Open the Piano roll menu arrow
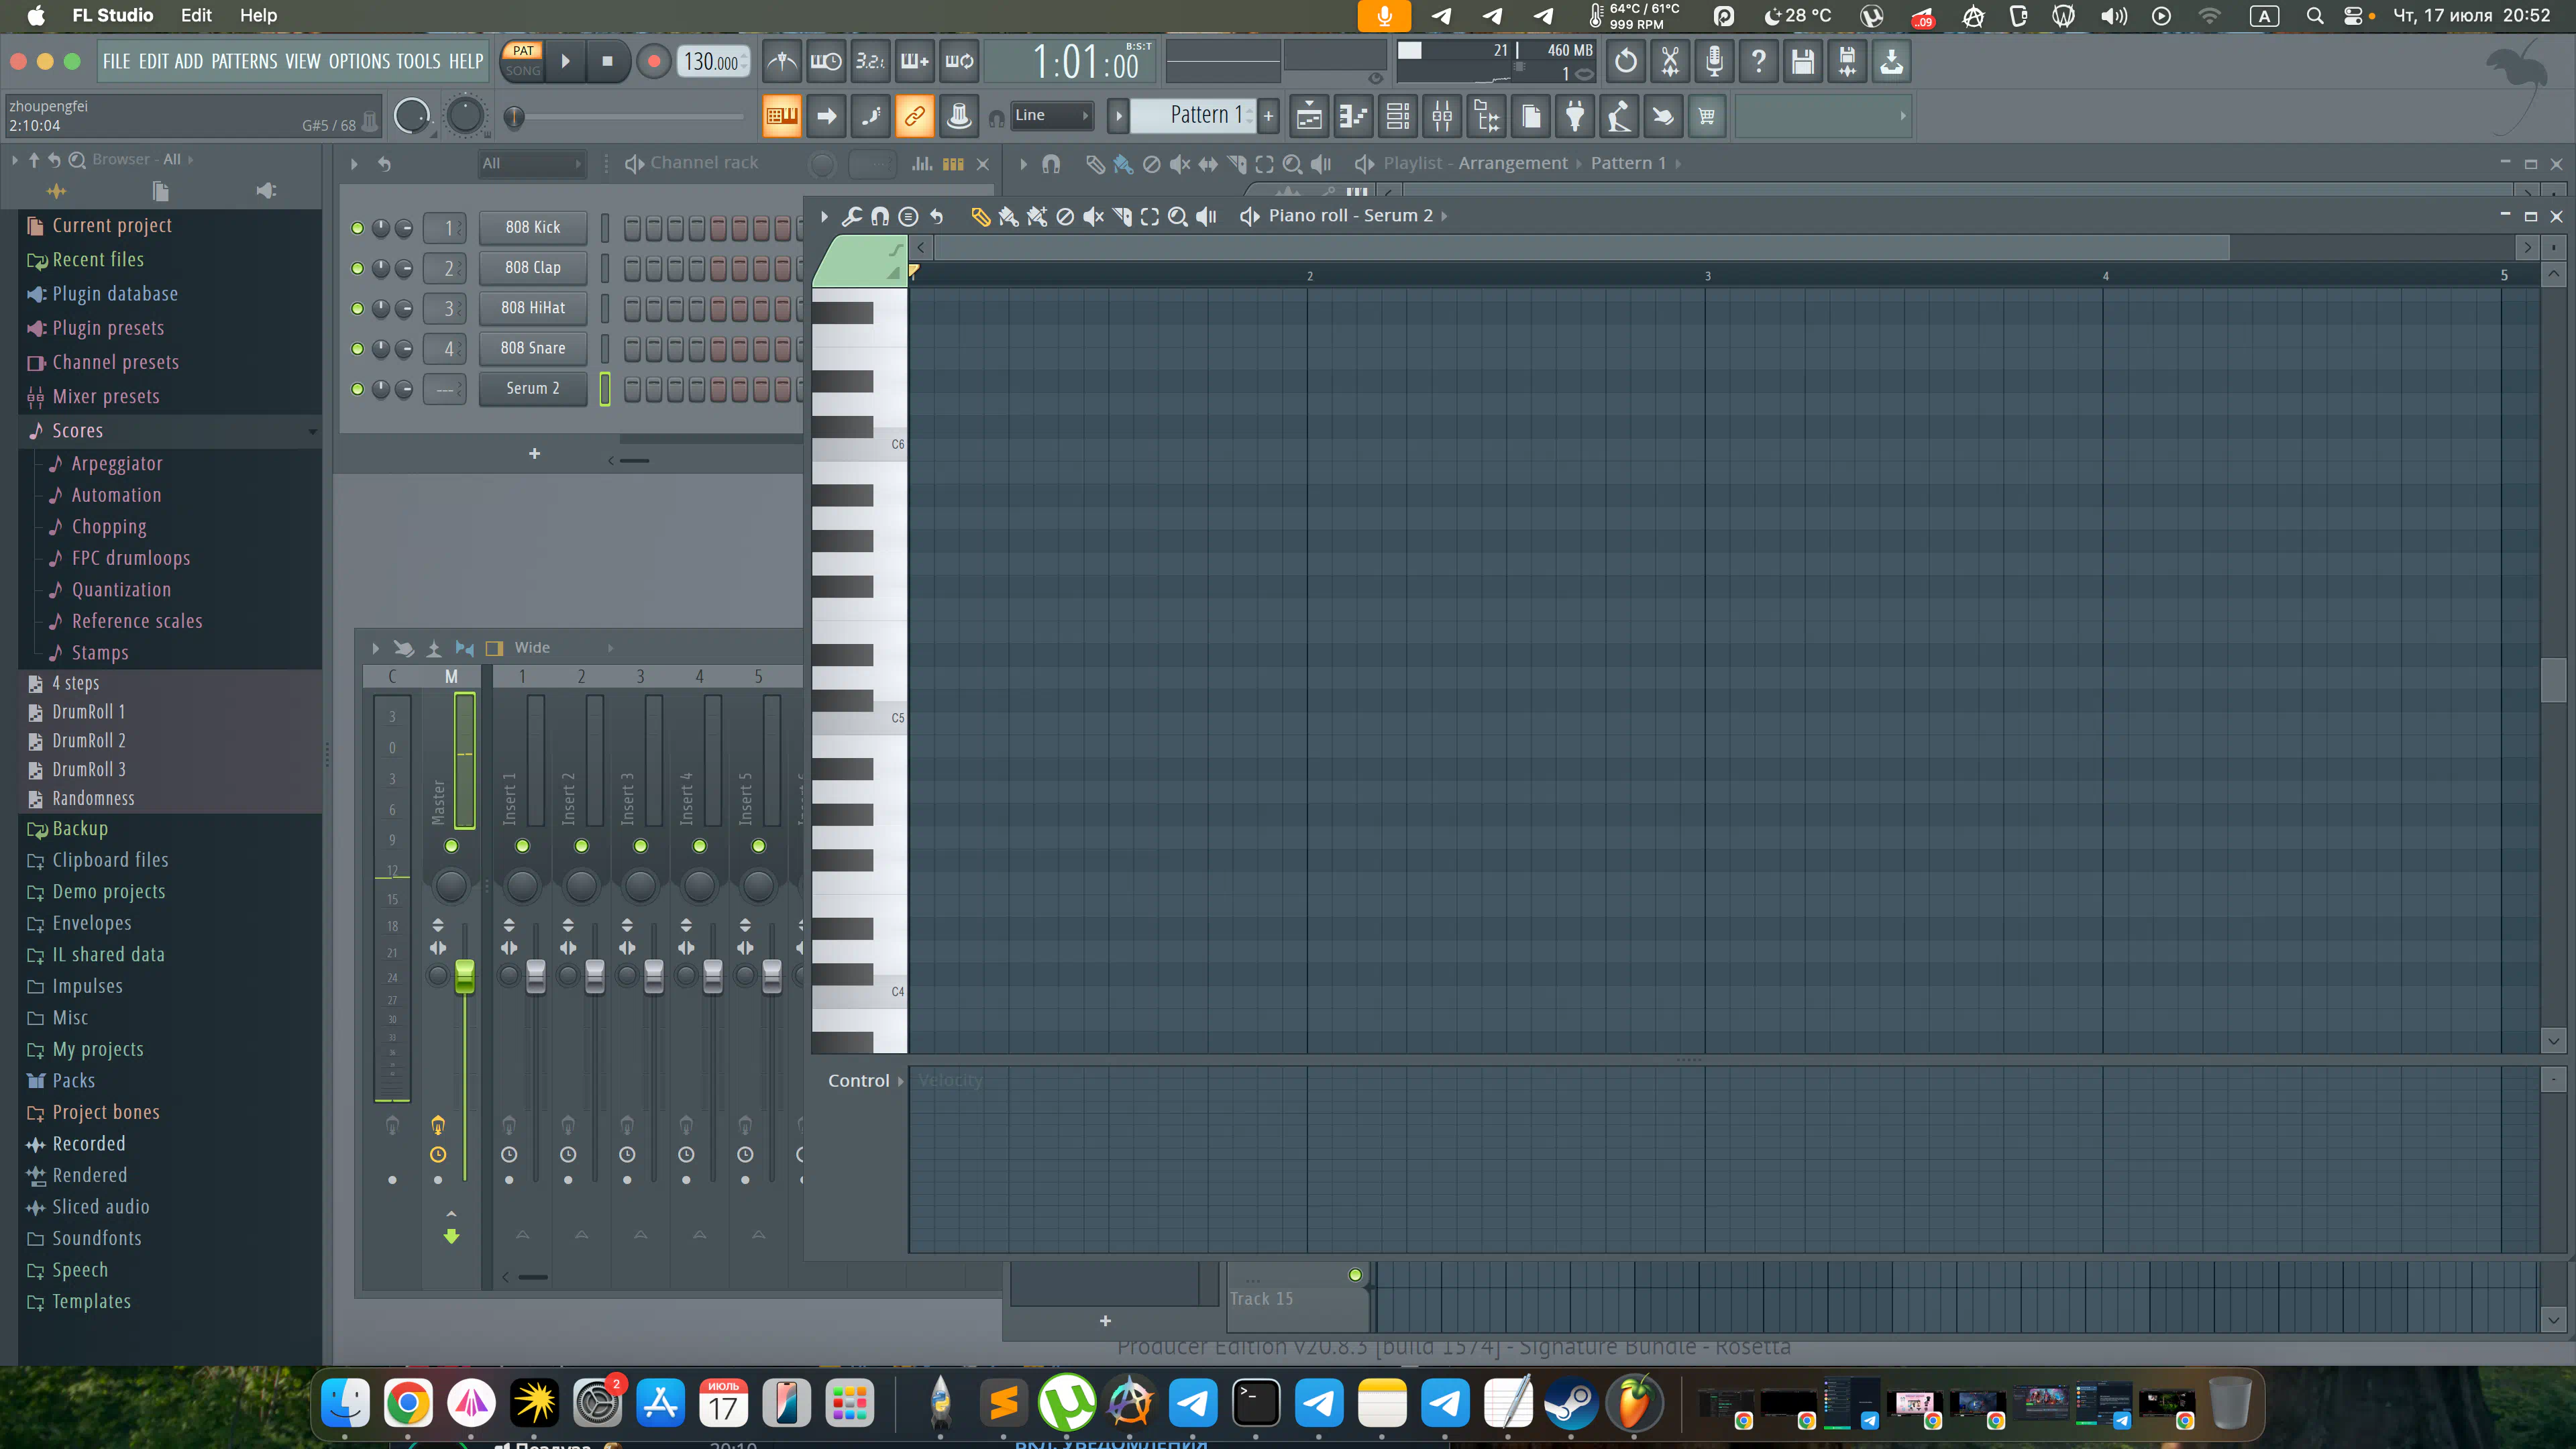 point(824,216)
